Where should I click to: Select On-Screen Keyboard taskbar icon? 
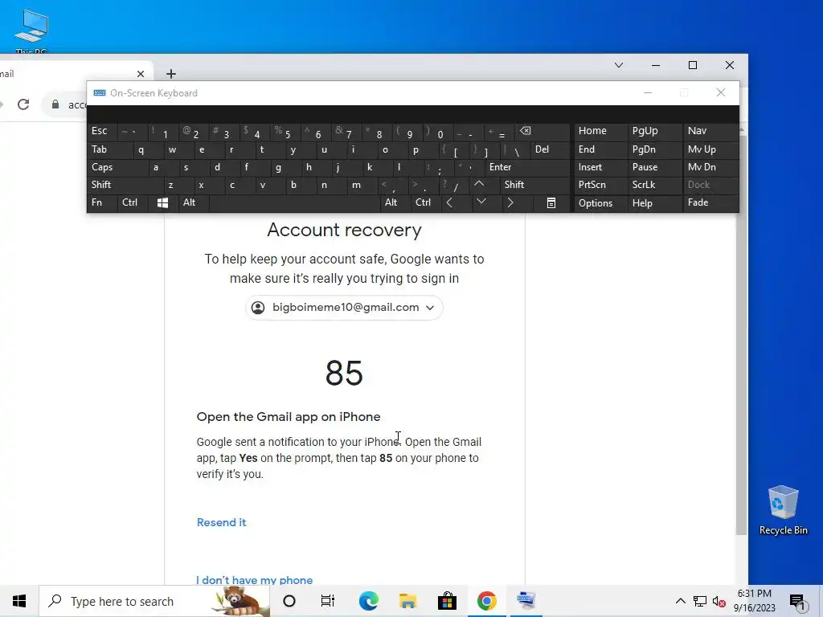[526, 601]
